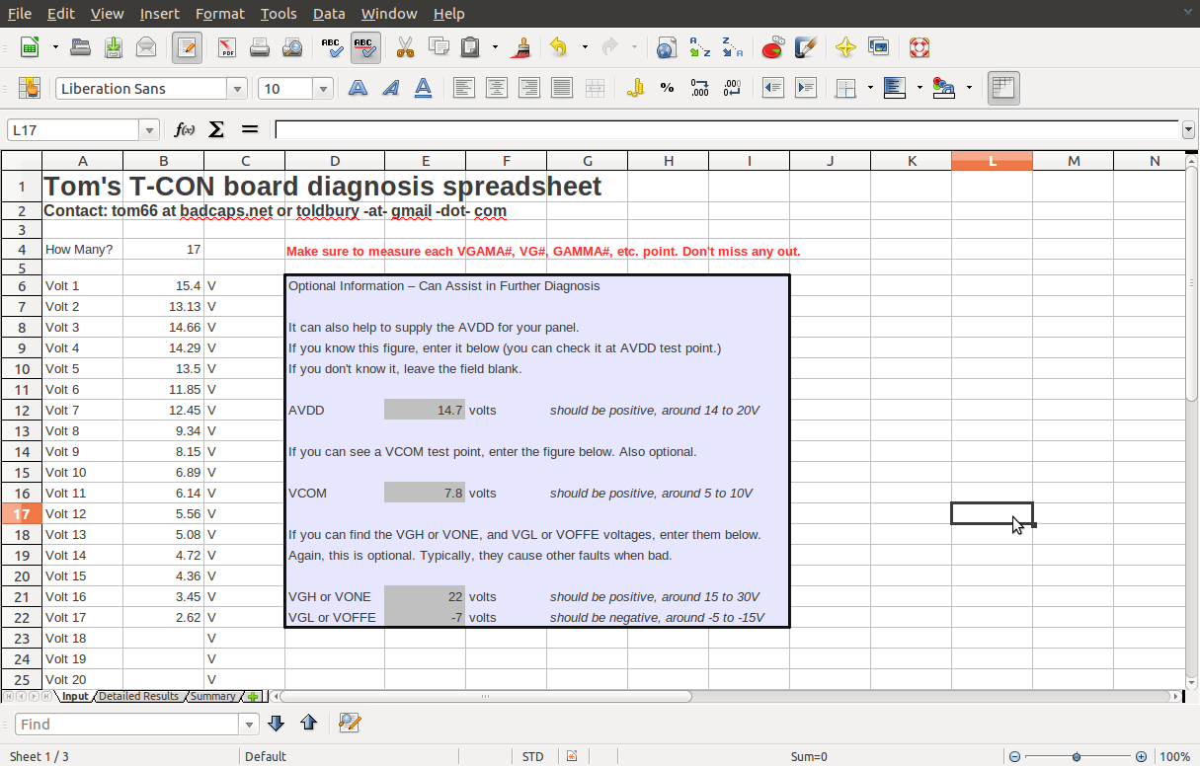The height and width of the screenshot is (766, 1200).
Task: Create a new spreadsheet document
Action: coord(31,46)
